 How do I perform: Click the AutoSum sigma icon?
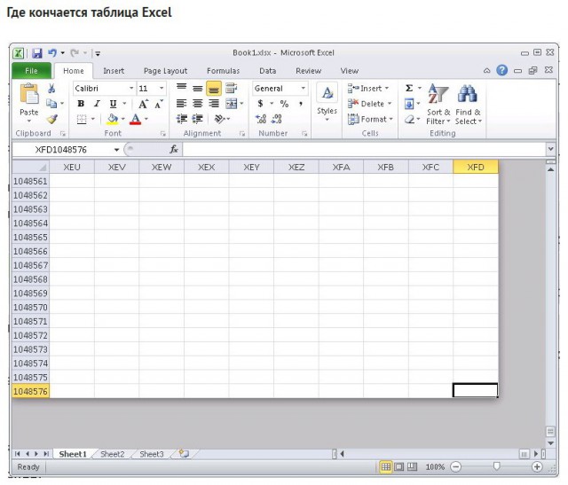409,89
